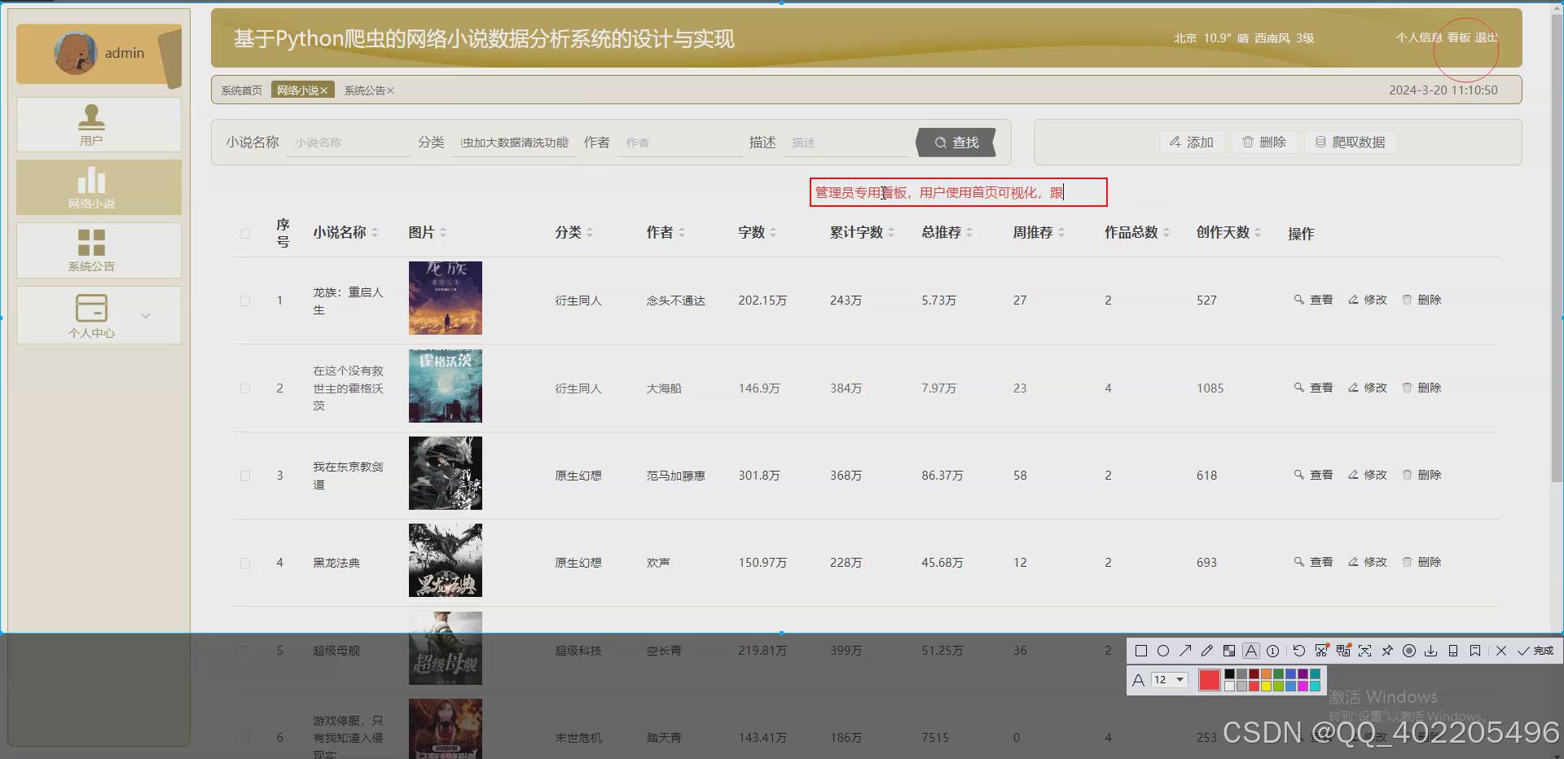Switch to the 系统首页 tab
Viewport: 1564px width, 759px height.
point(240,90)
